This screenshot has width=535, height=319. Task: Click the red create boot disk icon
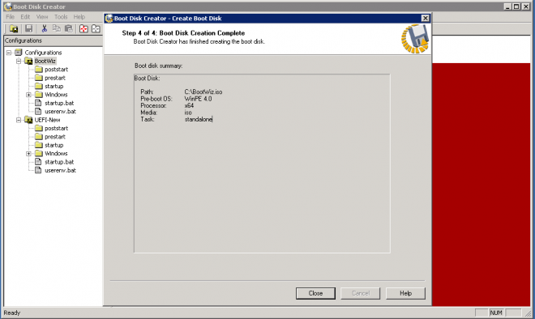tap(83, 28)
